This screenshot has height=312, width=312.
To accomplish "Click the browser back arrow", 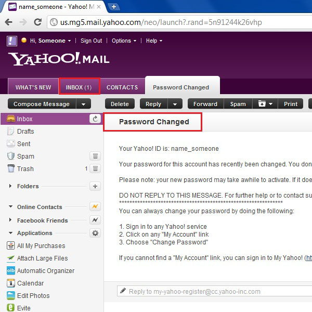I will (9, 22).
